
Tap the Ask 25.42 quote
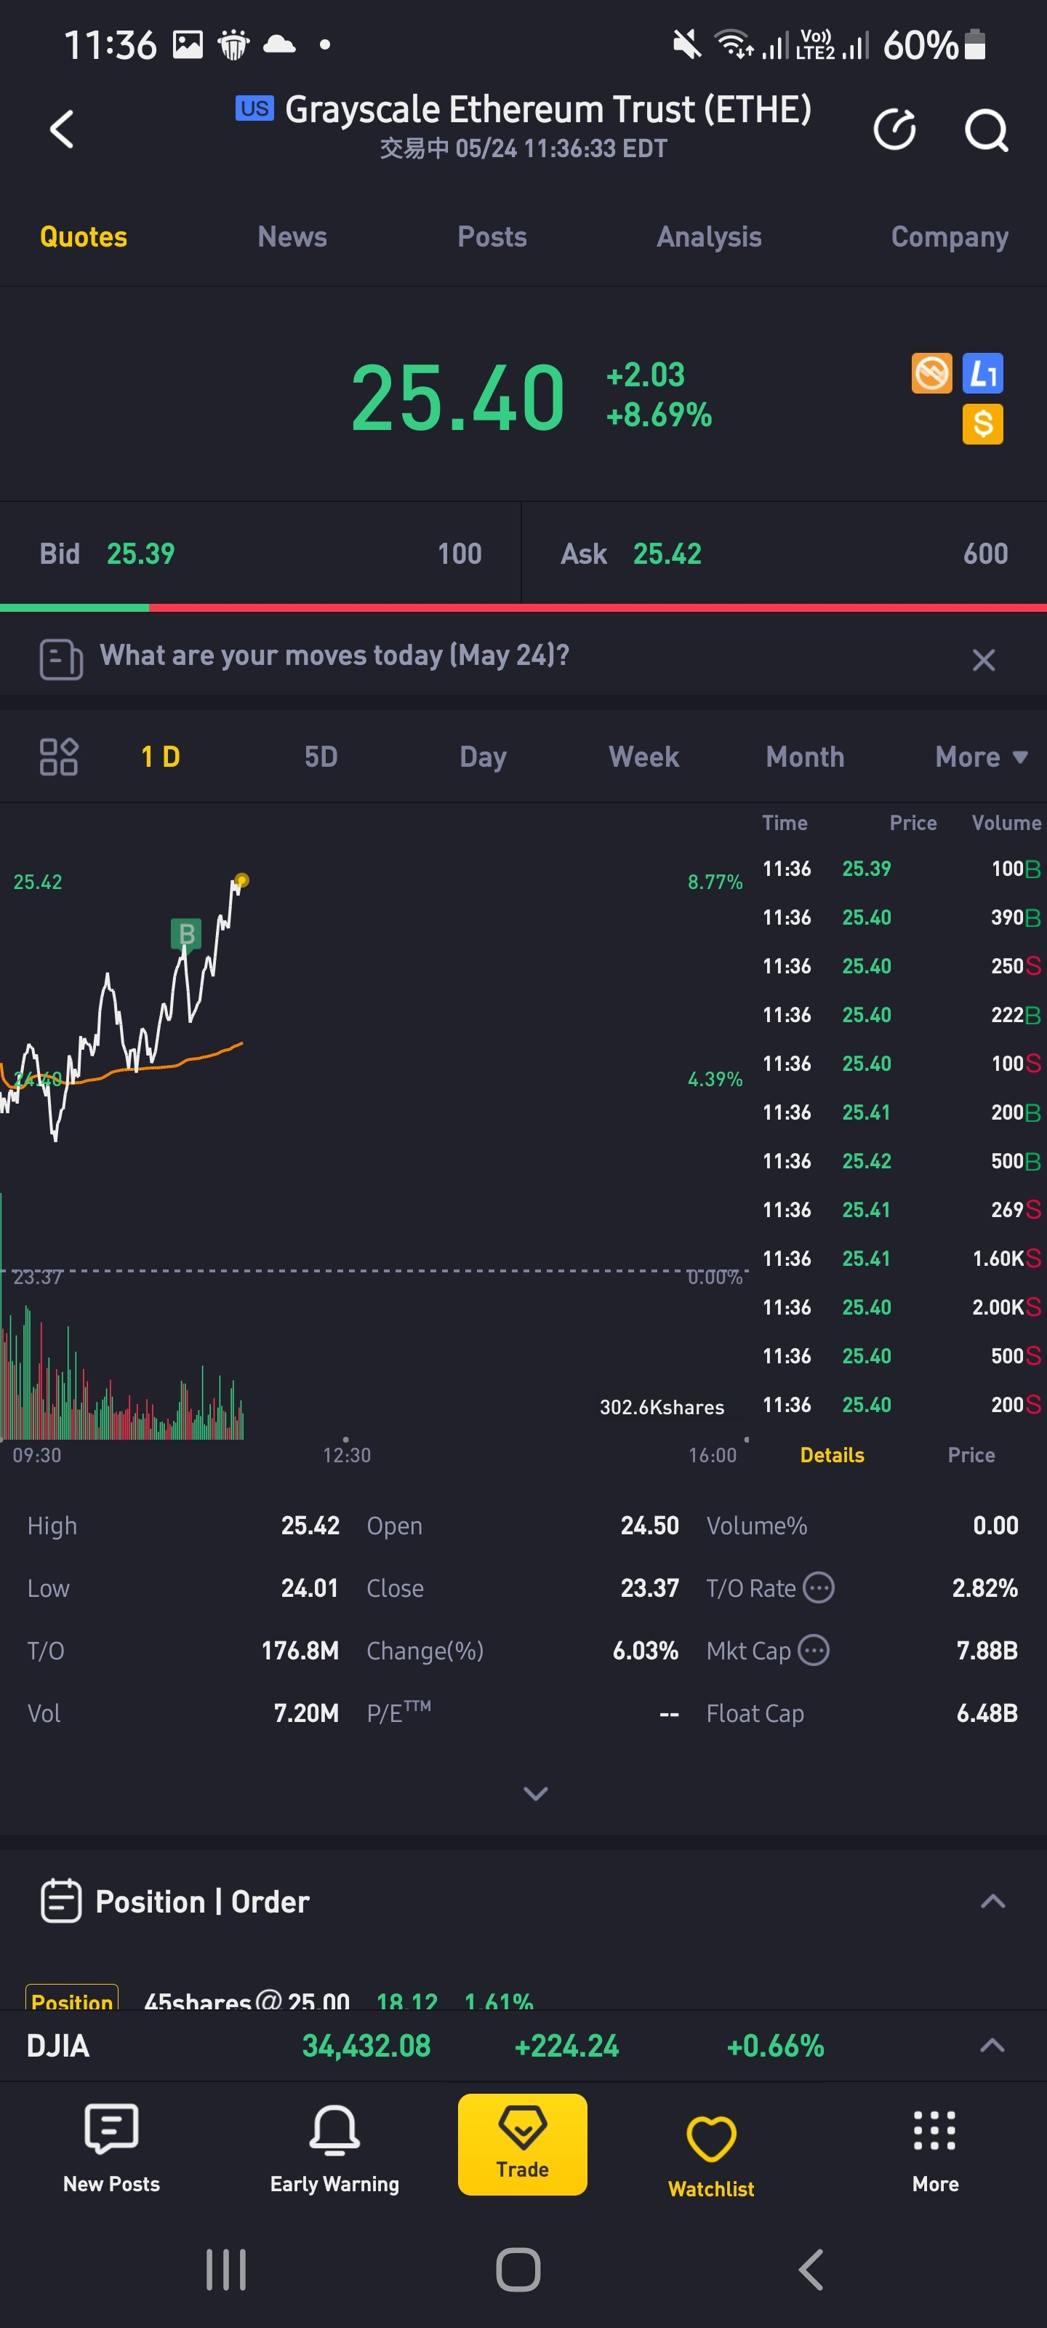click(x=784, y=554)
